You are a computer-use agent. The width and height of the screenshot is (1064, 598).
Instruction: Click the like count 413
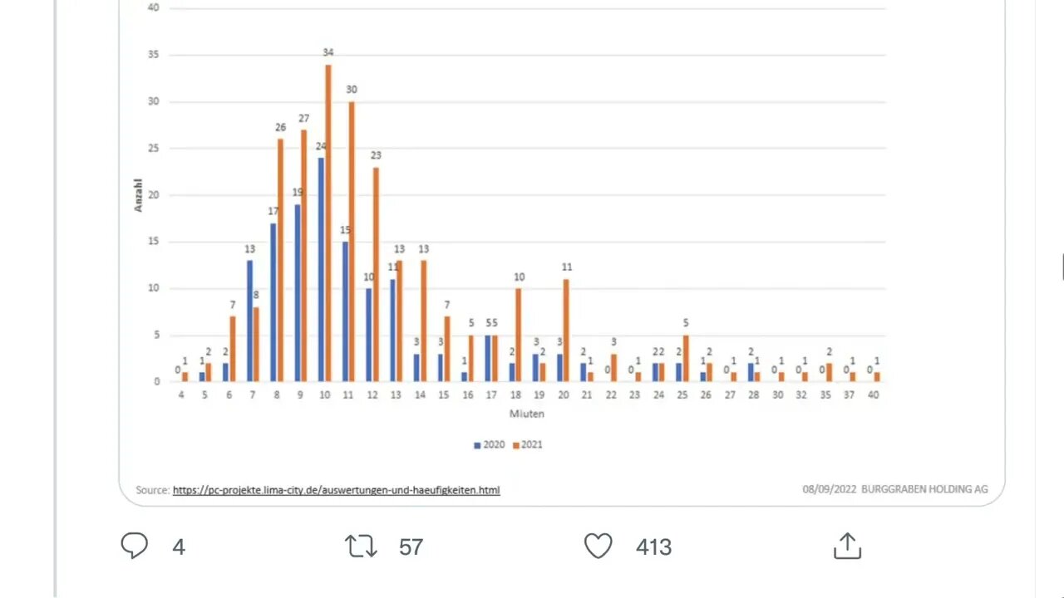(653, 547)
